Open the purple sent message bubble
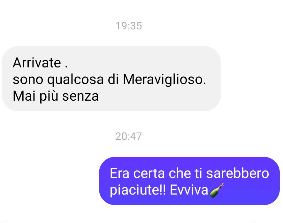Viewport: 283px width, 223px height. coord(189,181)
